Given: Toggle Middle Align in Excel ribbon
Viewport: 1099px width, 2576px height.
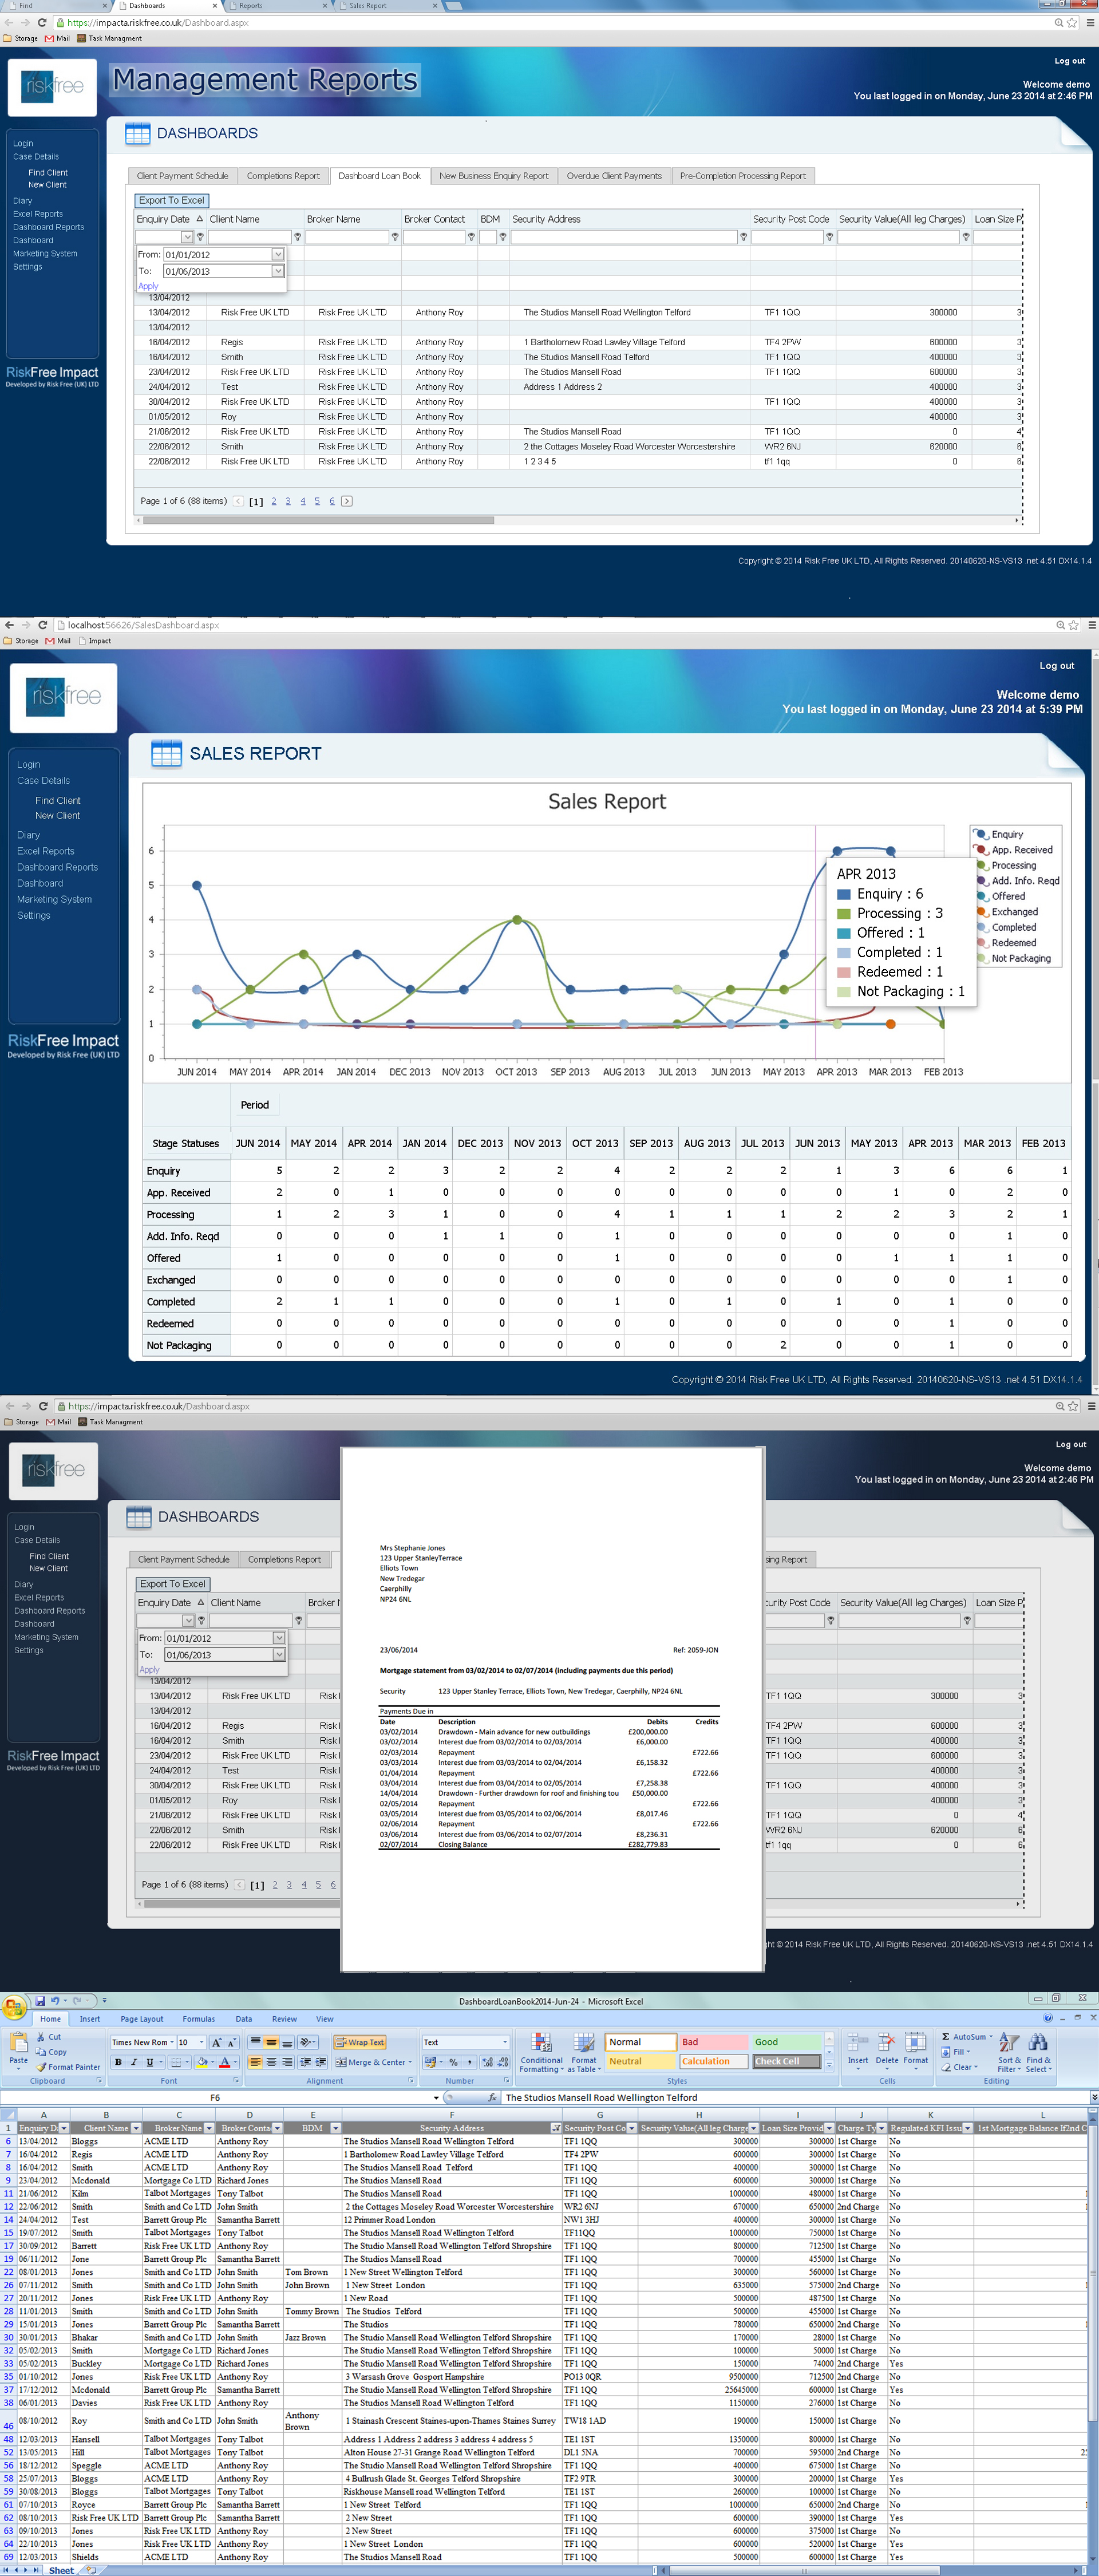Looking at the screenshot, I should point(271,2042).
